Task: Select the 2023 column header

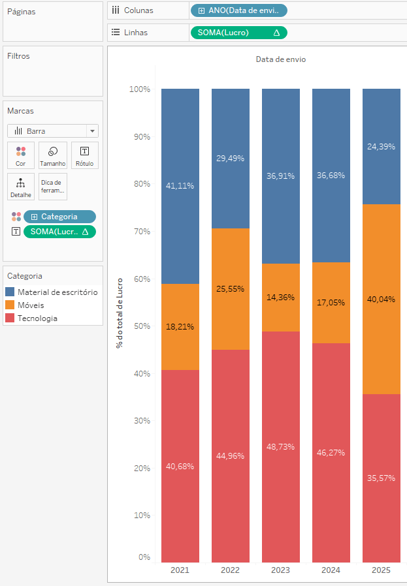Action: tap(280, 570)
